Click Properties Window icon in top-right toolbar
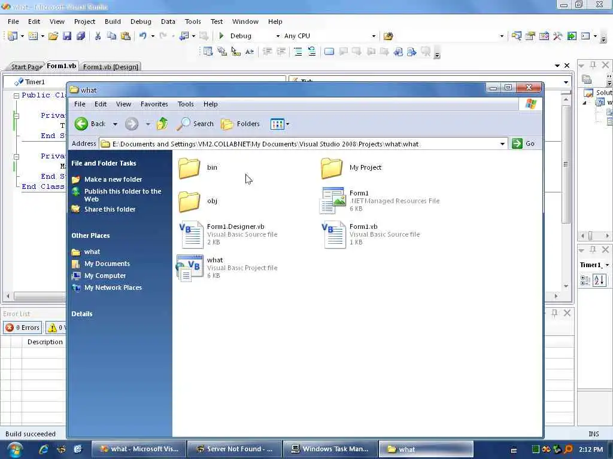Image resolution: width=613 pixels, height=459 pixels. point(530,36)
